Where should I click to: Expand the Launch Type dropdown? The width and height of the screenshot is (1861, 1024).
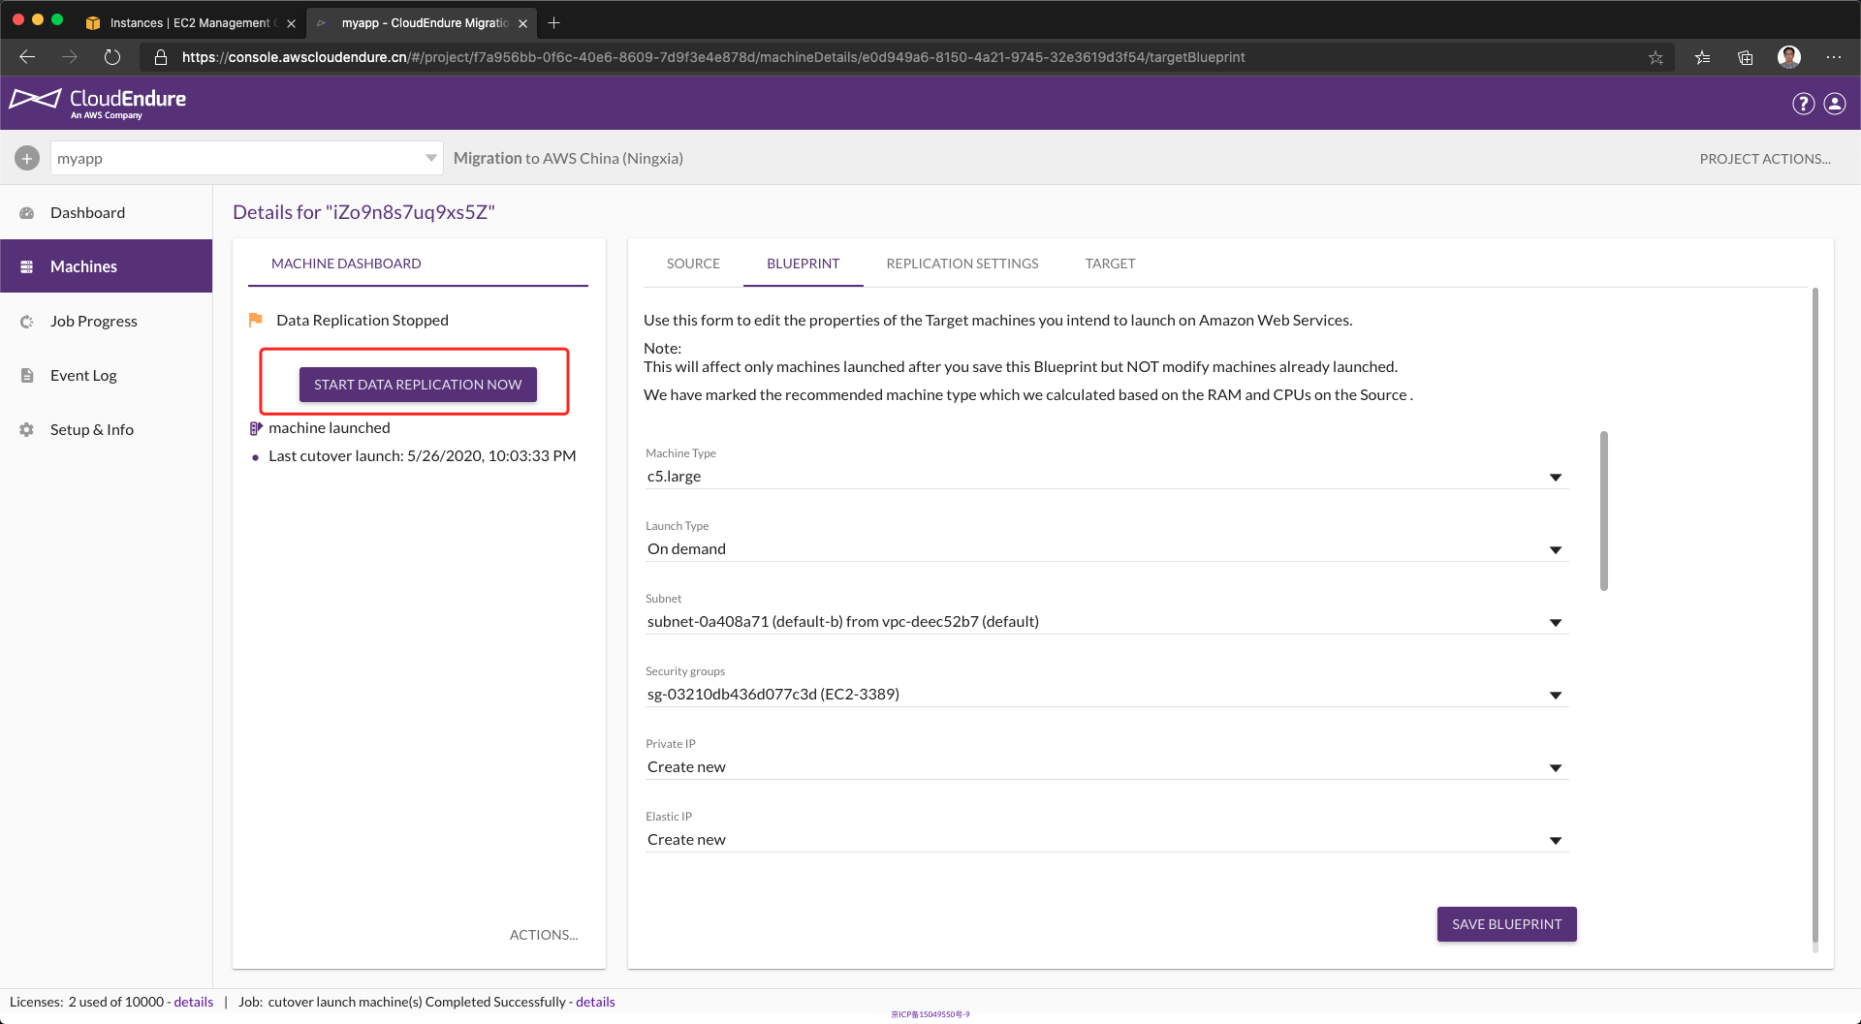pyautogui.click(x=1555, y=549)
